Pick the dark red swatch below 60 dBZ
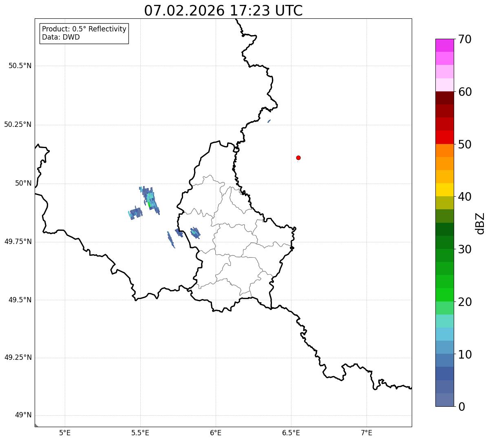The width and height of the screenshot is (490, 441). pos(444,98)
